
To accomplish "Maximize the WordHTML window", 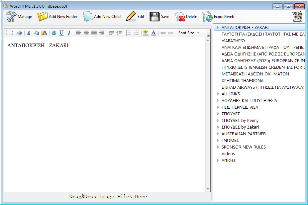I will (288, 6).
